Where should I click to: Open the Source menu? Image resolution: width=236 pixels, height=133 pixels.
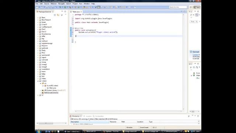click(x=46, y=4)
